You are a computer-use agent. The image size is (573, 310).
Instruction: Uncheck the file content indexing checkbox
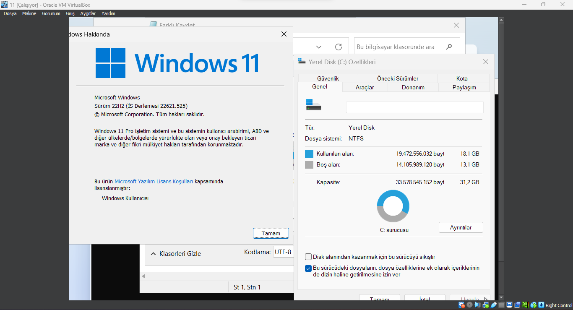[x=308, y=268]
